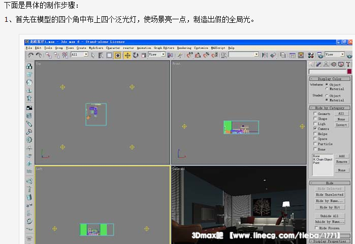Screen dimensions: 355x244
Task: Click the Align tool icon
Action: (273, 55)
